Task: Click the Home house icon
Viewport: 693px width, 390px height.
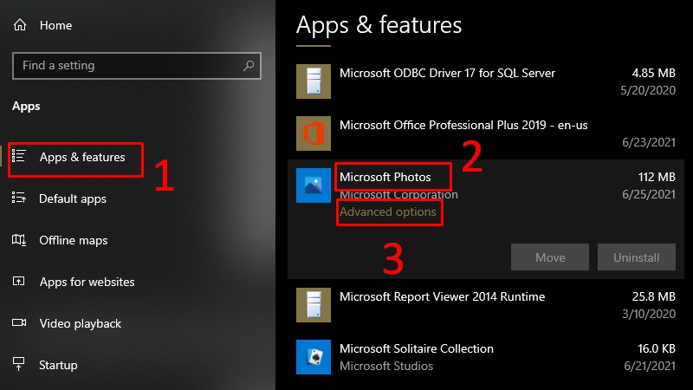Action: point(20,25)
